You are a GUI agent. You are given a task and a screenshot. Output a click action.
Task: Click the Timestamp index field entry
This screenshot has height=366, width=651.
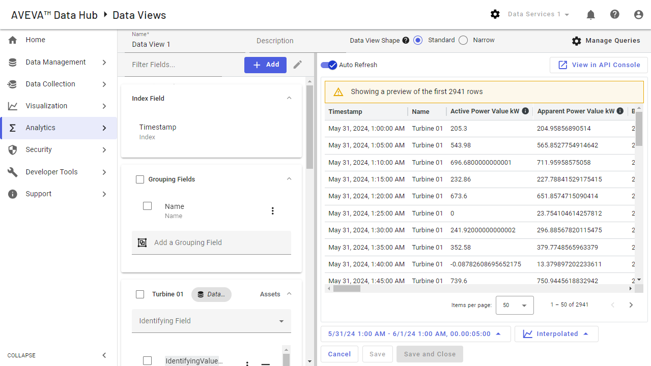coord(158,131)
